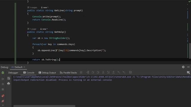Click Run to Cursor icon
Screen dimensions: 191x107
(x=119, y=73)
